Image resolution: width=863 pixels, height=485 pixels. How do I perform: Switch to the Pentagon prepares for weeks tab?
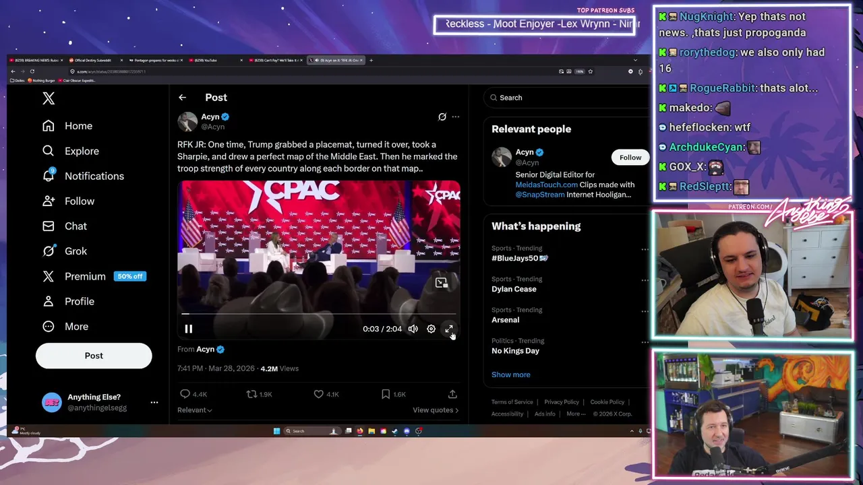[x=156, y=60]
